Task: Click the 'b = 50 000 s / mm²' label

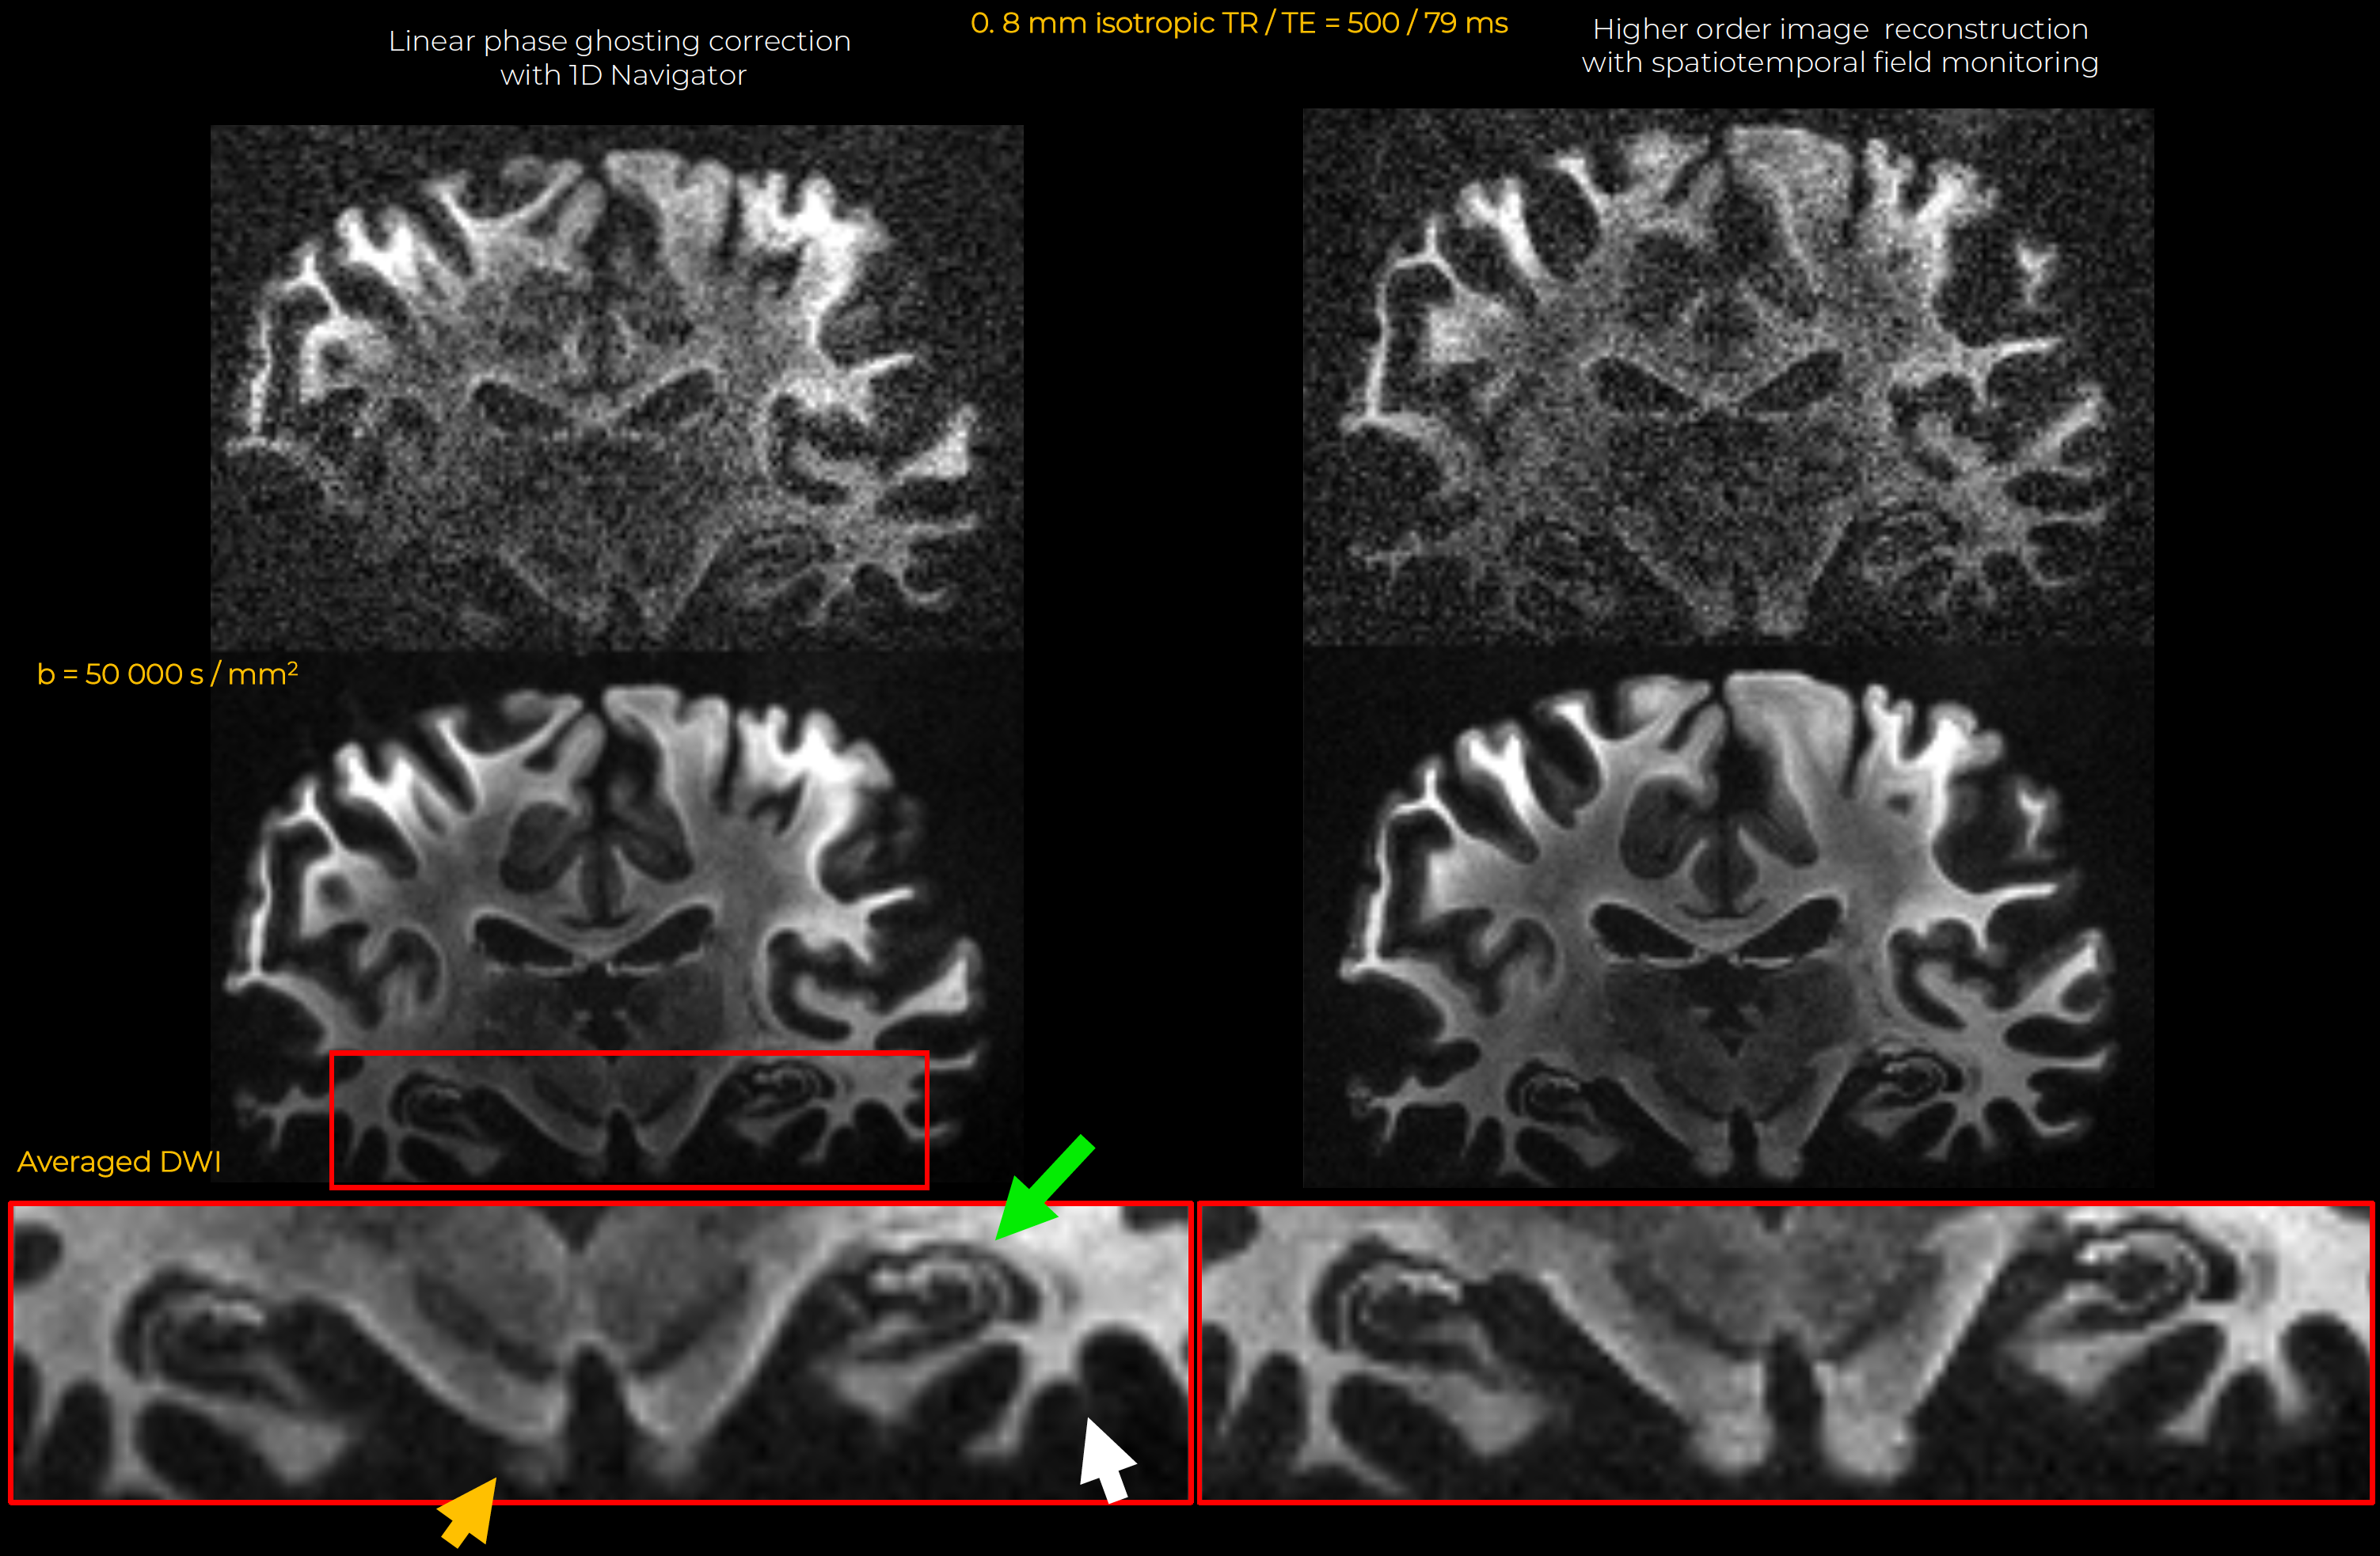Action: coord(167,674)
